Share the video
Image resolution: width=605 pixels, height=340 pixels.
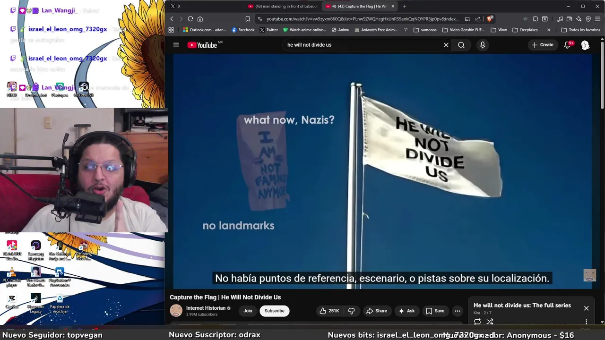(377, 311)
